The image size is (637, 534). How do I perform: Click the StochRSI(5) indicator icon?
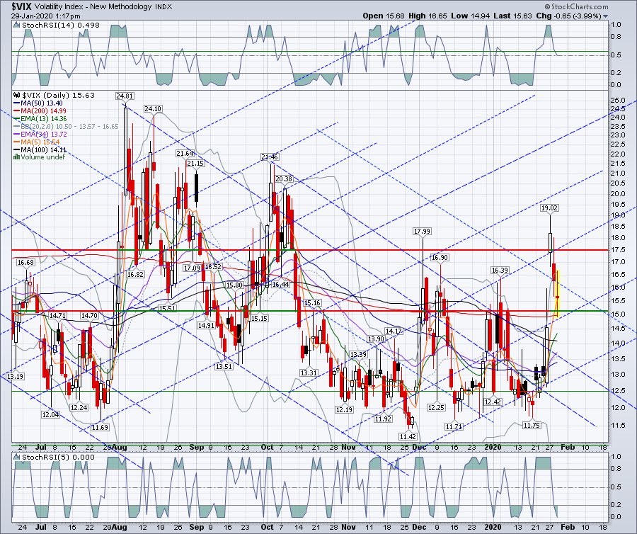pyautogui.click(x=17, y=458)
